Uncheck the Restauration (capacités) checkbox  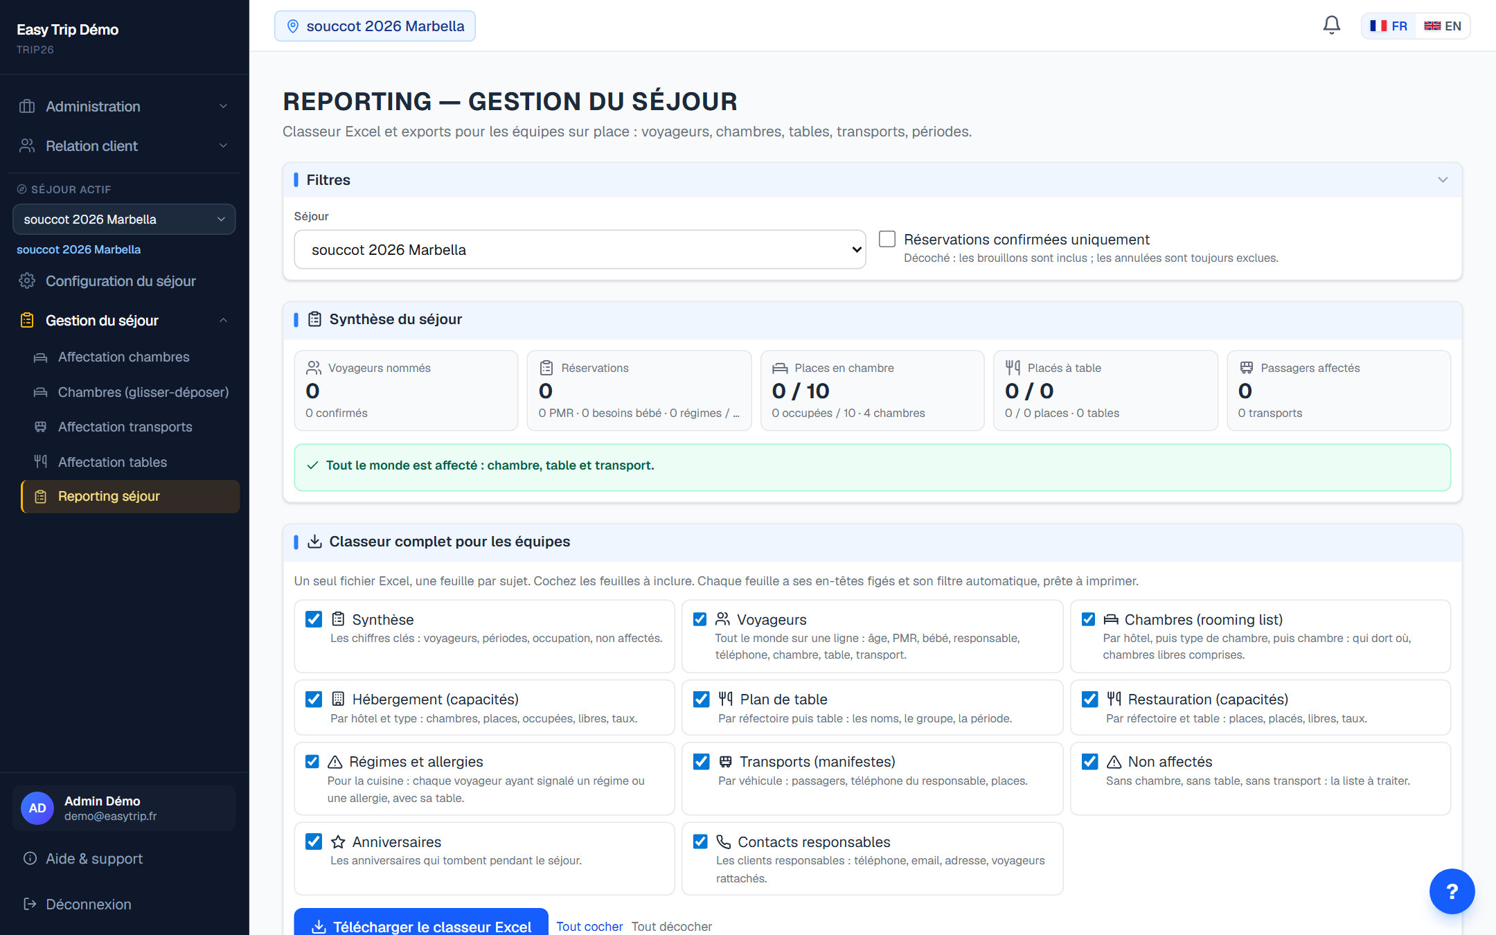pyautogui.click(x=1090, y=699)
